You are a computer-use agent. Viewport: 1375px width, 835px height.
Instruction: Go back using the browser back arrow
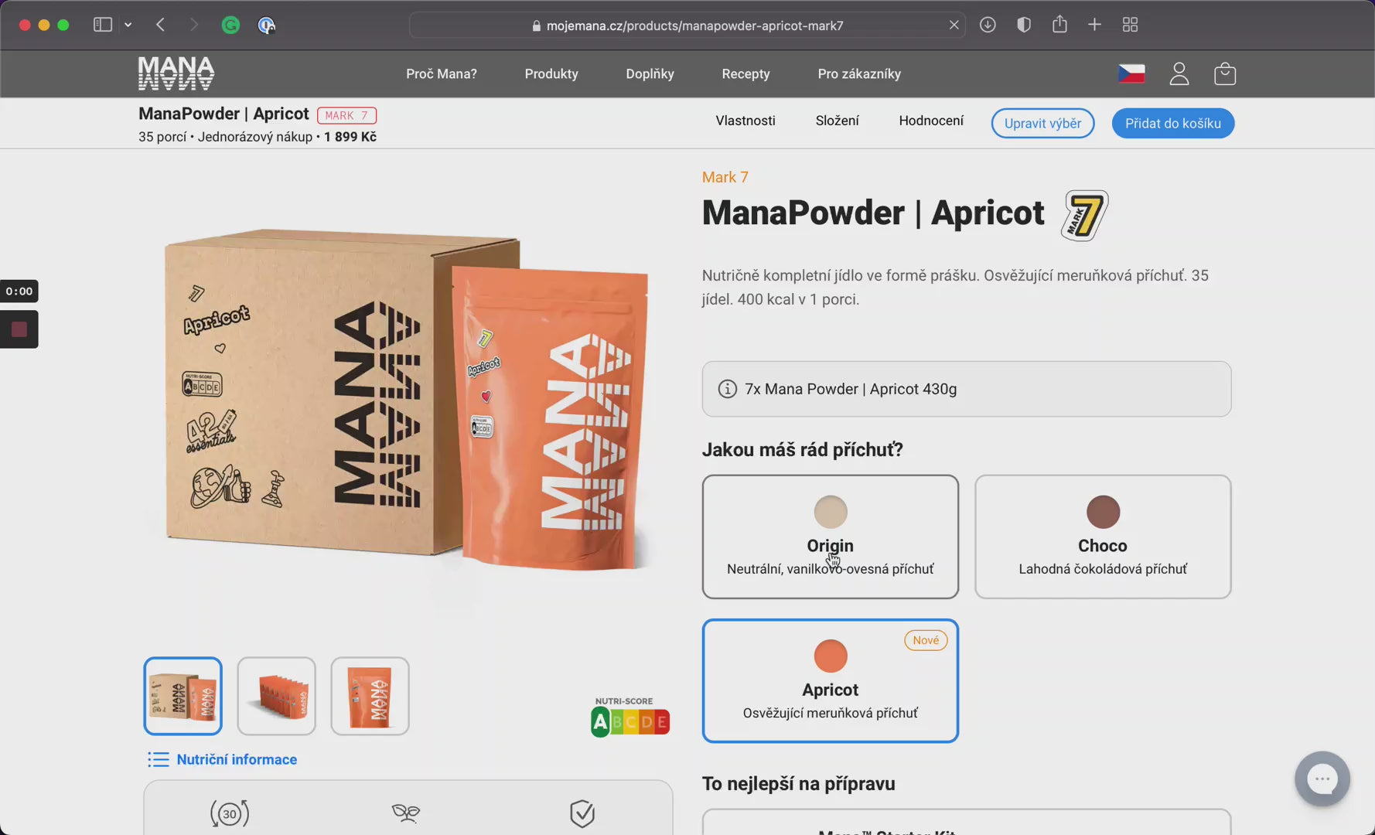(x=160, y=25)
